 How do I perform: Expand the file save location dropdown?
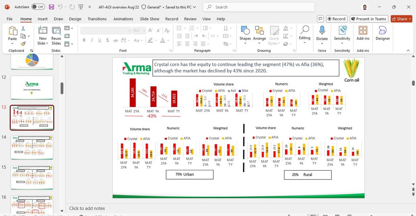[195, 7]
